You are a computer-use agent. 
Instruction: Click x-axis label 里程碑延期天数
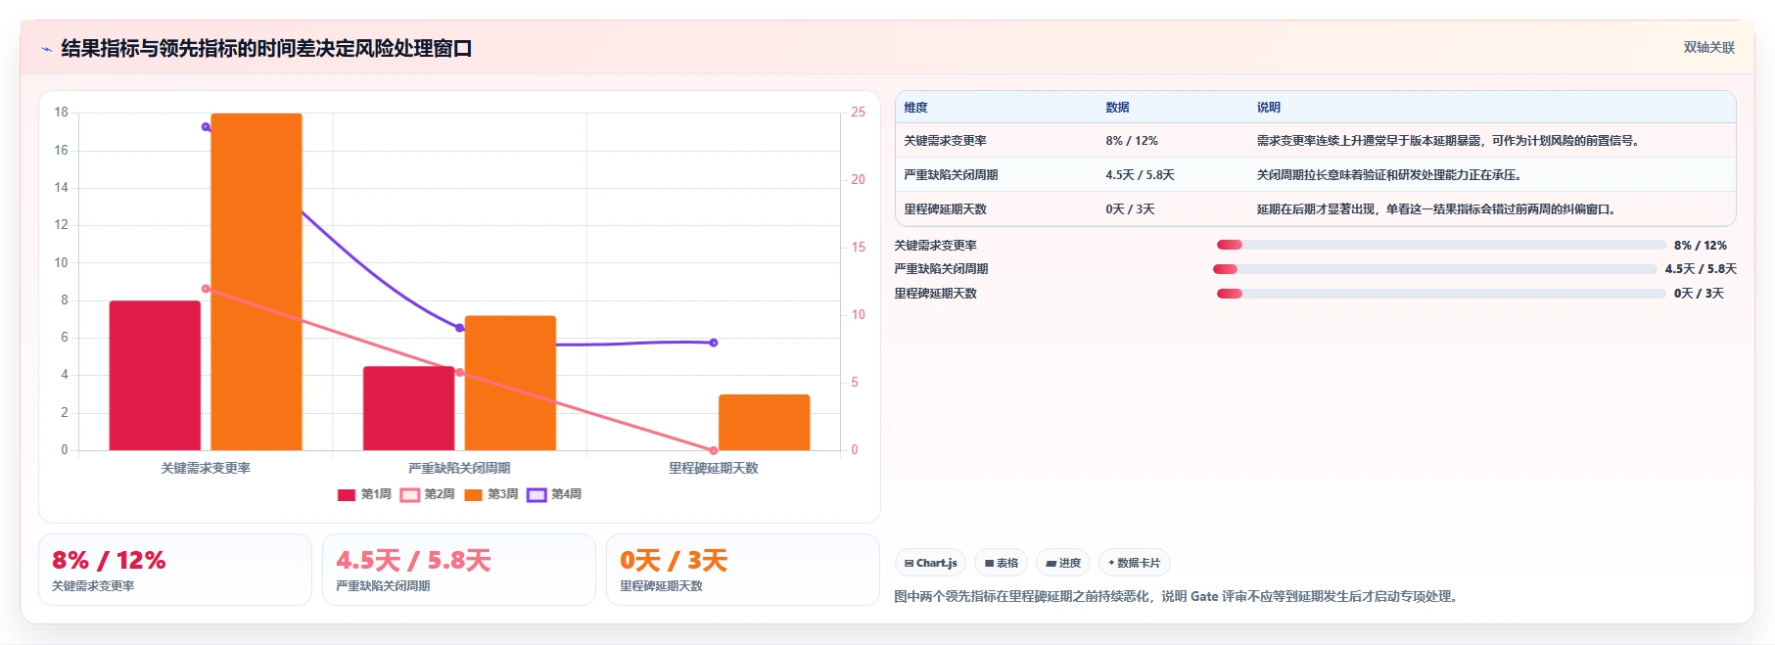pos(714,468)
